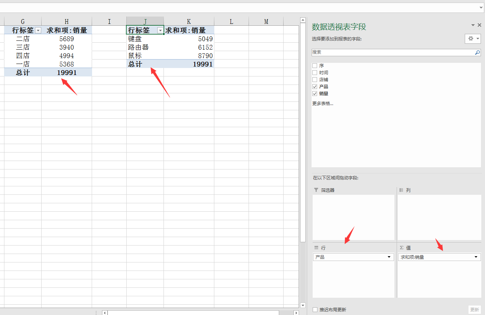Open the gear tools menu in PivotTable pane
The width and height of the screenshot is (485, 315).
point(473,39)
